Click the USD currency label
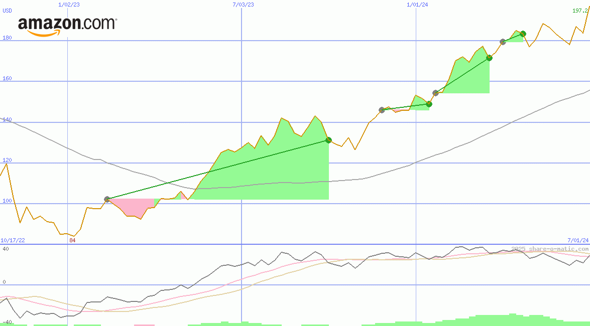This screenshot has width=590, height=326. point(8,11)
